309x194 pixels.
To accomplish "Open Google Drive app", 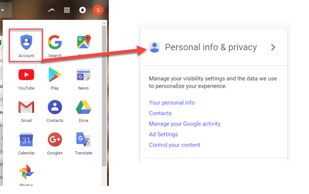I will coord(84,111).
